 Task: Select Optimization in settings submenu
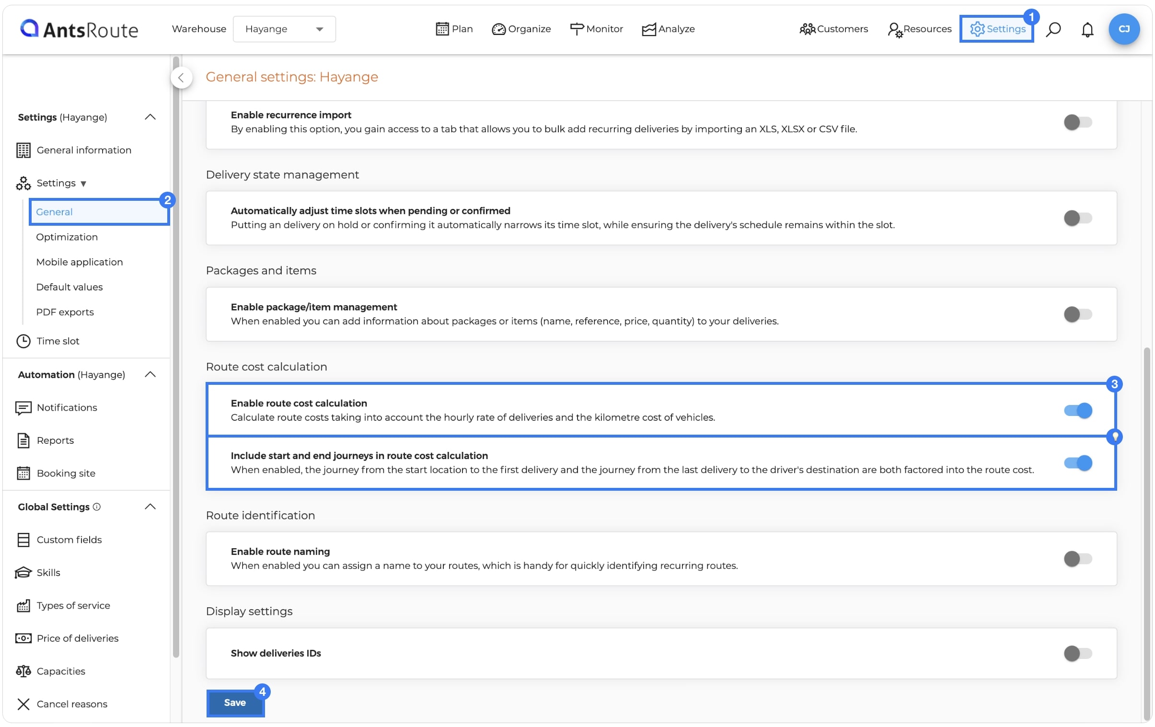[67, 237]
